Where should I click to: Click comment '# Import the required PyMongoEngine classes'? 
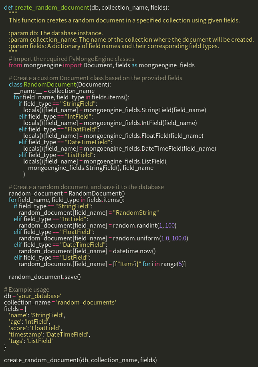[71, 59]
